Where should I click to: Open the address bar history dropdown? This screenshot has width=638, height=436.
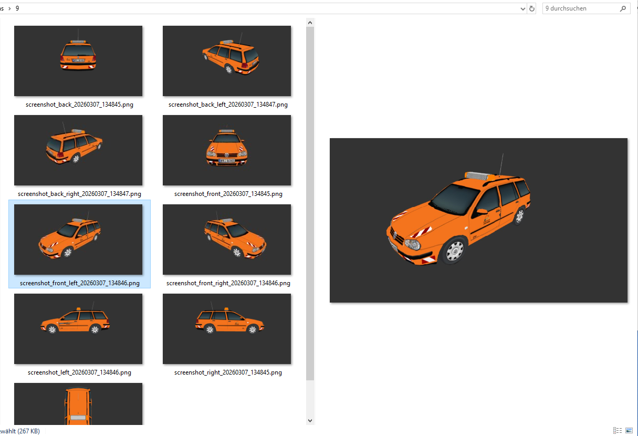(x=522, y=8)
